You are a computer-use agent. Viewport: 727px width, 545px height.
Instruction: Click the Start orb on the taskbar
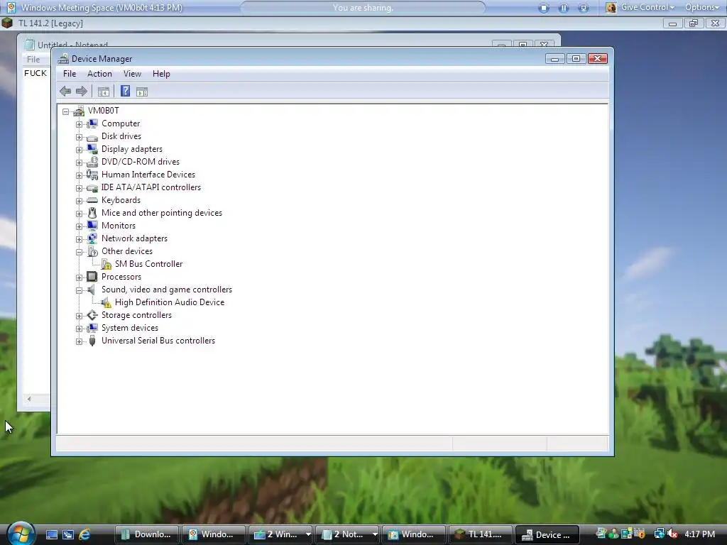pyautogui.click(x=21, y=533)
